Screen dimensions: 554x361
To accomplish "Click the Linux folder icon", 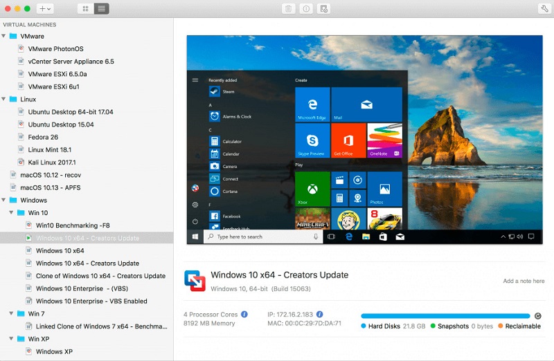I will 13,99.
